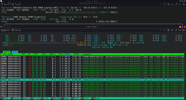Toggle sort order on the MEM% column header
The height and width of the screenshot is (100, 186).
68,54
